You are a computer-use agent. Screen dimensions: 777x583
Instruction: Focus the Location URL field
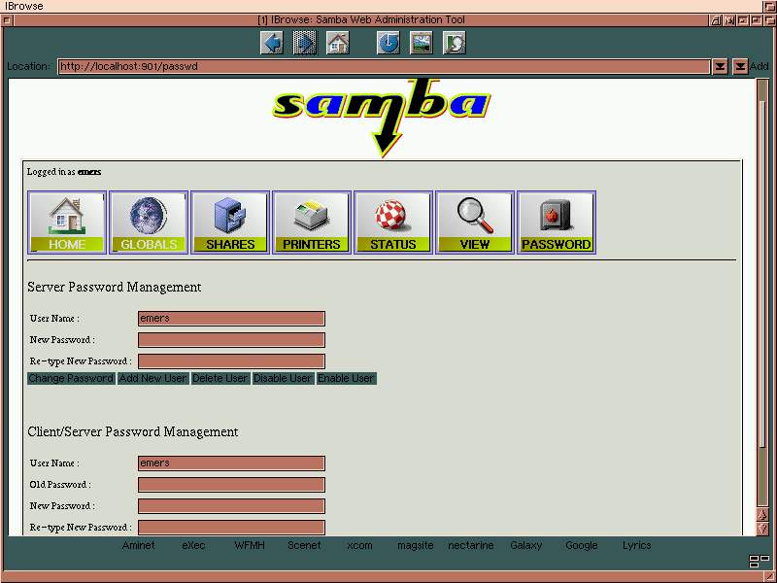coord(384,66)
